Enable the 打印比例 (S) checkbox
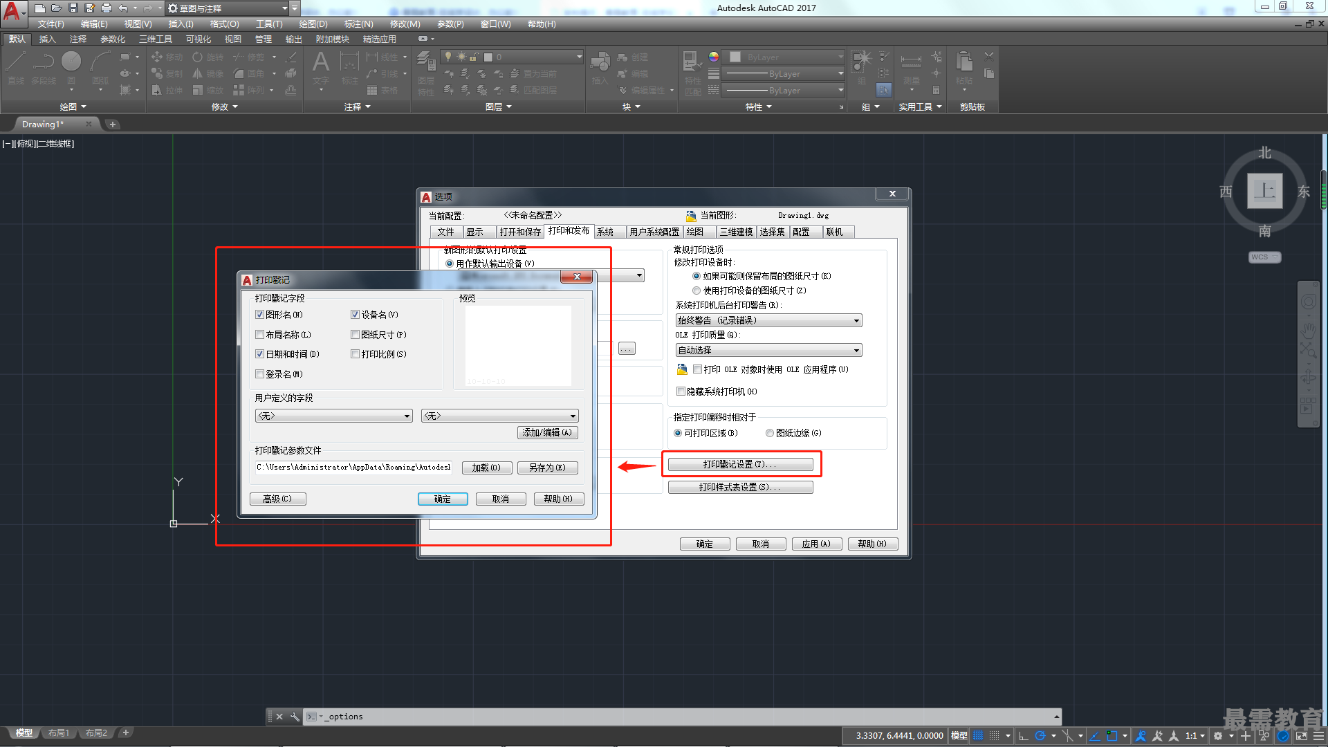 pyautogui.click(x=355, y=354)
